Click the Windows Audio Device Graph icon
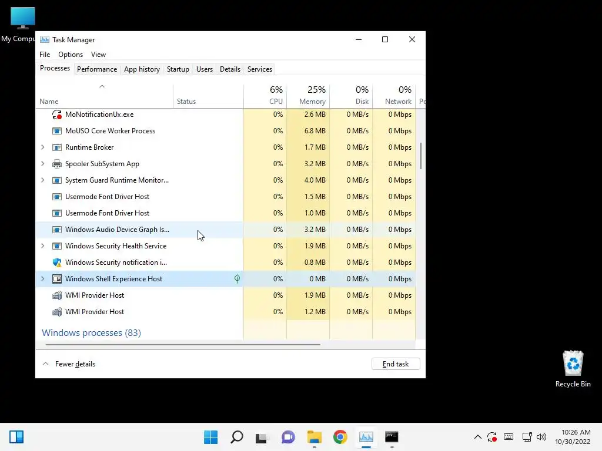 (57, 230)
